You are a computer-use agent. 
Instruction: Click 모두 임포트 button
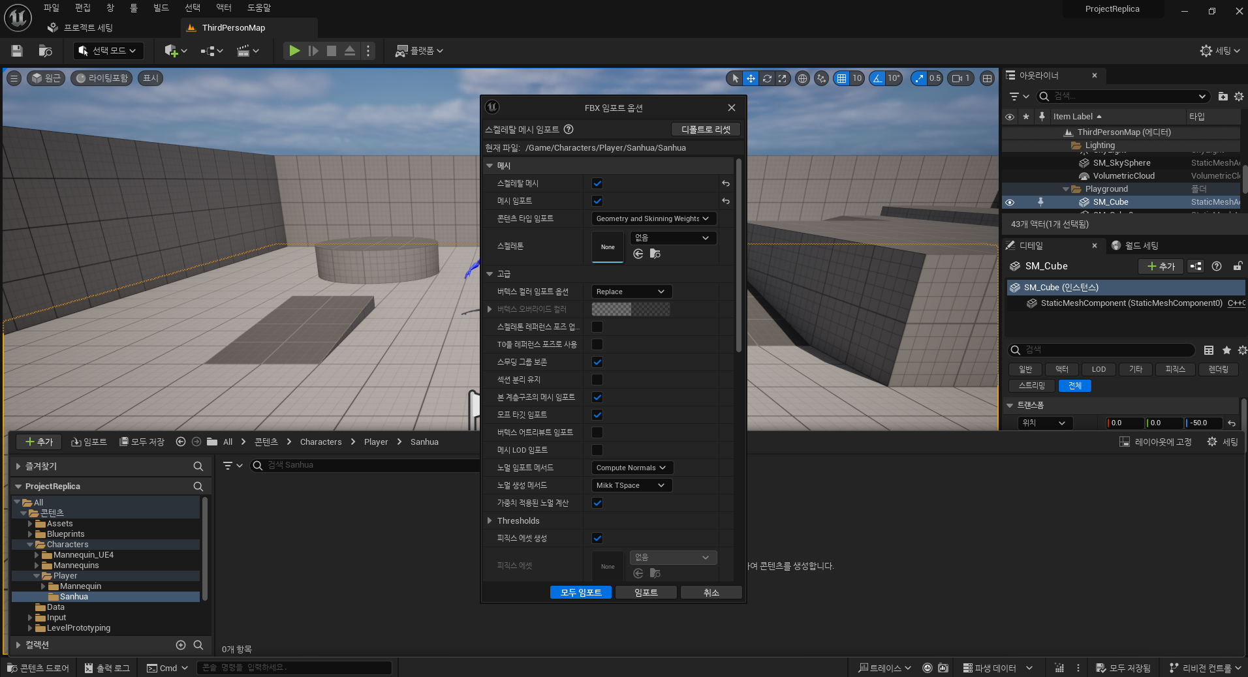pyautogui.click(x=581, y=592)
